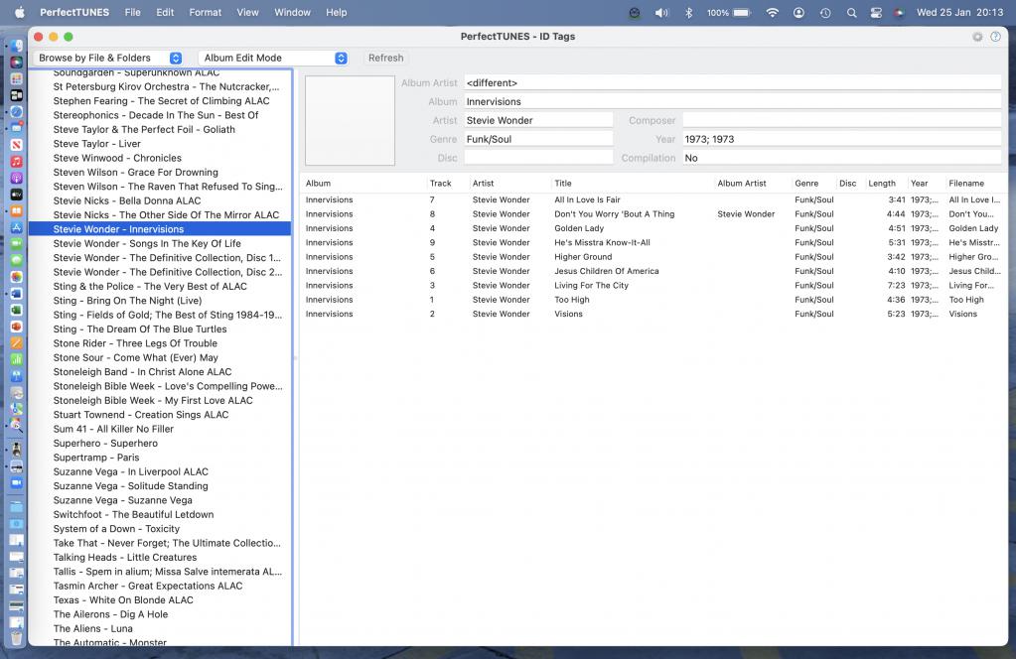This screenshot has height=659, width=1016.
Task: Select Stevie Wonder - Songs In The Key Of Life
Action: [147, 243]
